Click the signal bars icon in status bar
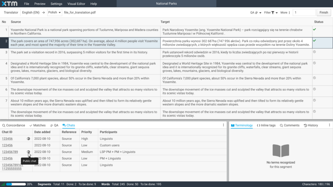333x187 pixels. tap(3, 184)
